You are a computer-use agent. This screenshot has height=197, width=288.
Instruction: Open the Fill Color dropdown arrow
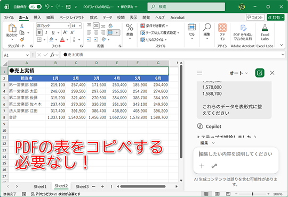pos(56,39)
